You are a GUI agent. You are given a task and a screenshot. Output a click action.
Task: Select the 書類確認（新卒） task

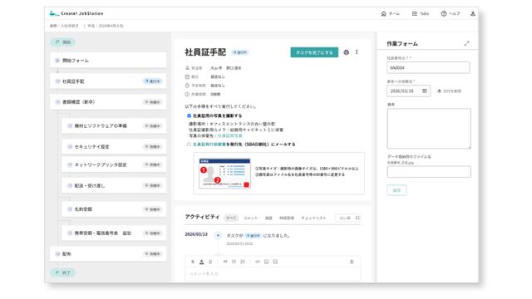point(108,102)
